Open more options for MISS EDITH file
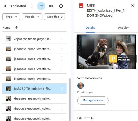The height and width of the screenshot is (121, 138). pos(61,89)
